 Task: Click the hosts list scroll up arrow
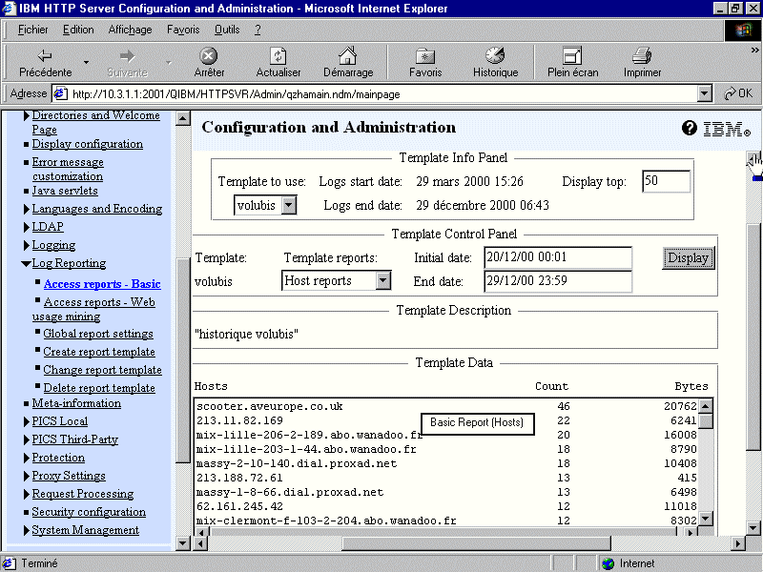pyautogui.click(x=706, y=406)
